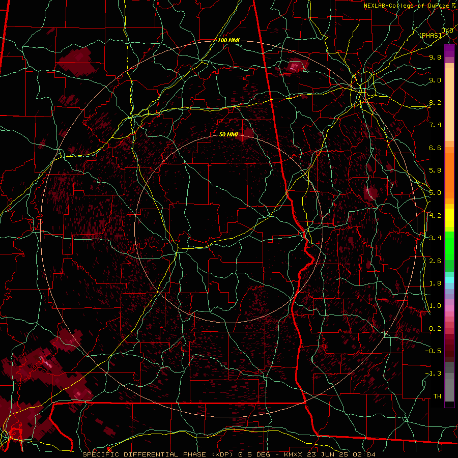Click the 0.5 DEG elevation text
458x458 pixels.
coord(253,454)
